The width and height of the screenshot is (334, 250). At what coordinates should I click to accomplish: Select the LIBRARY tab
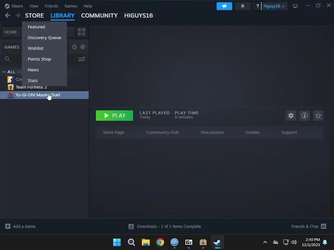pyautogui.click(x=62, y=16)
